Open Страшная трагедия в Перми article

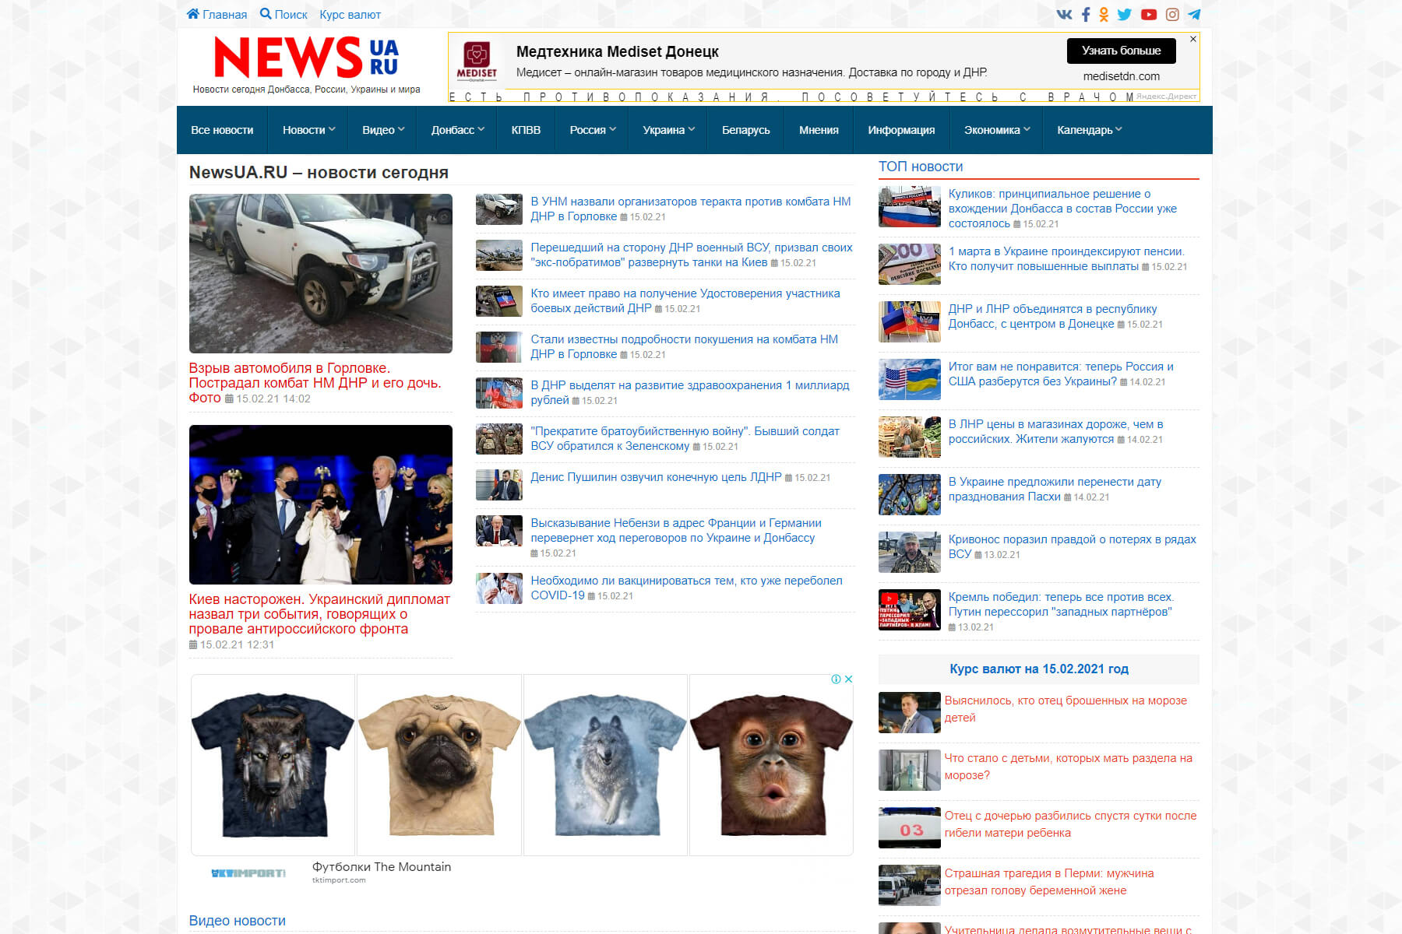pyautogui.click(x=1049, y=882)
